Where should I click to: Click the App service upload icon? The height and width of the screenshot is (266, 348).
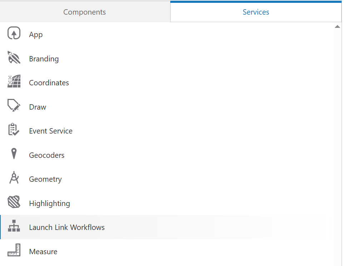click(x=14, y=34)
